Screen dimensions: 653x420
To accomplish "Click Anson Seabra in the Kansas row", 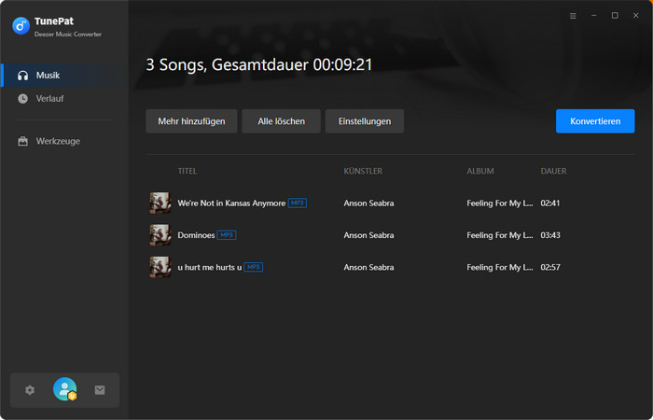I will coord(368,203).
